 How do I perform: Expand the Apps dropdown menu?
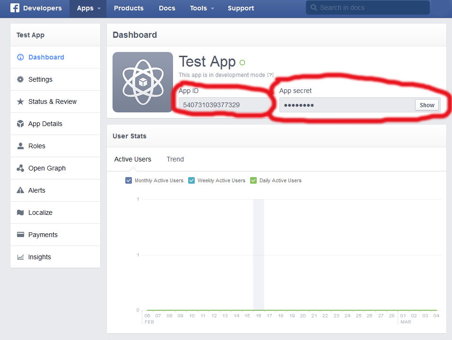click(x=88, y=8)
